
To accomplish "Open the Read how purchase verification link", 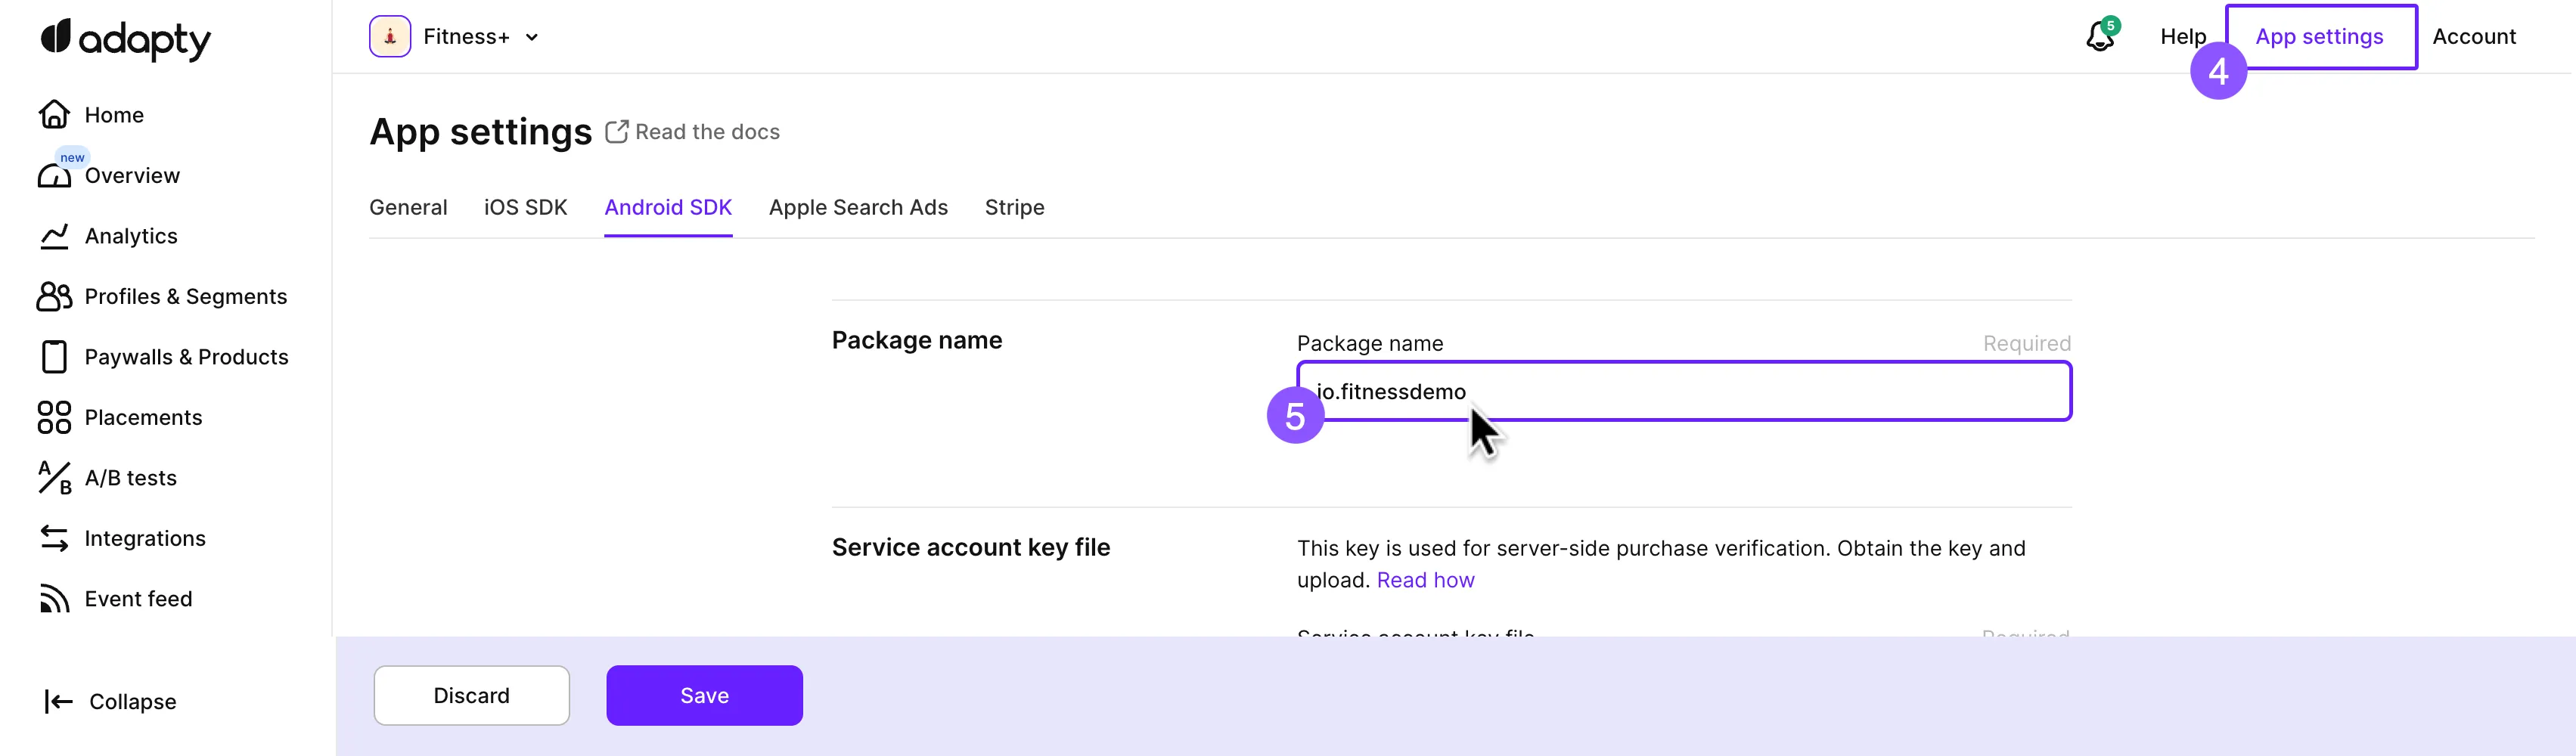I will (1426, 579).
